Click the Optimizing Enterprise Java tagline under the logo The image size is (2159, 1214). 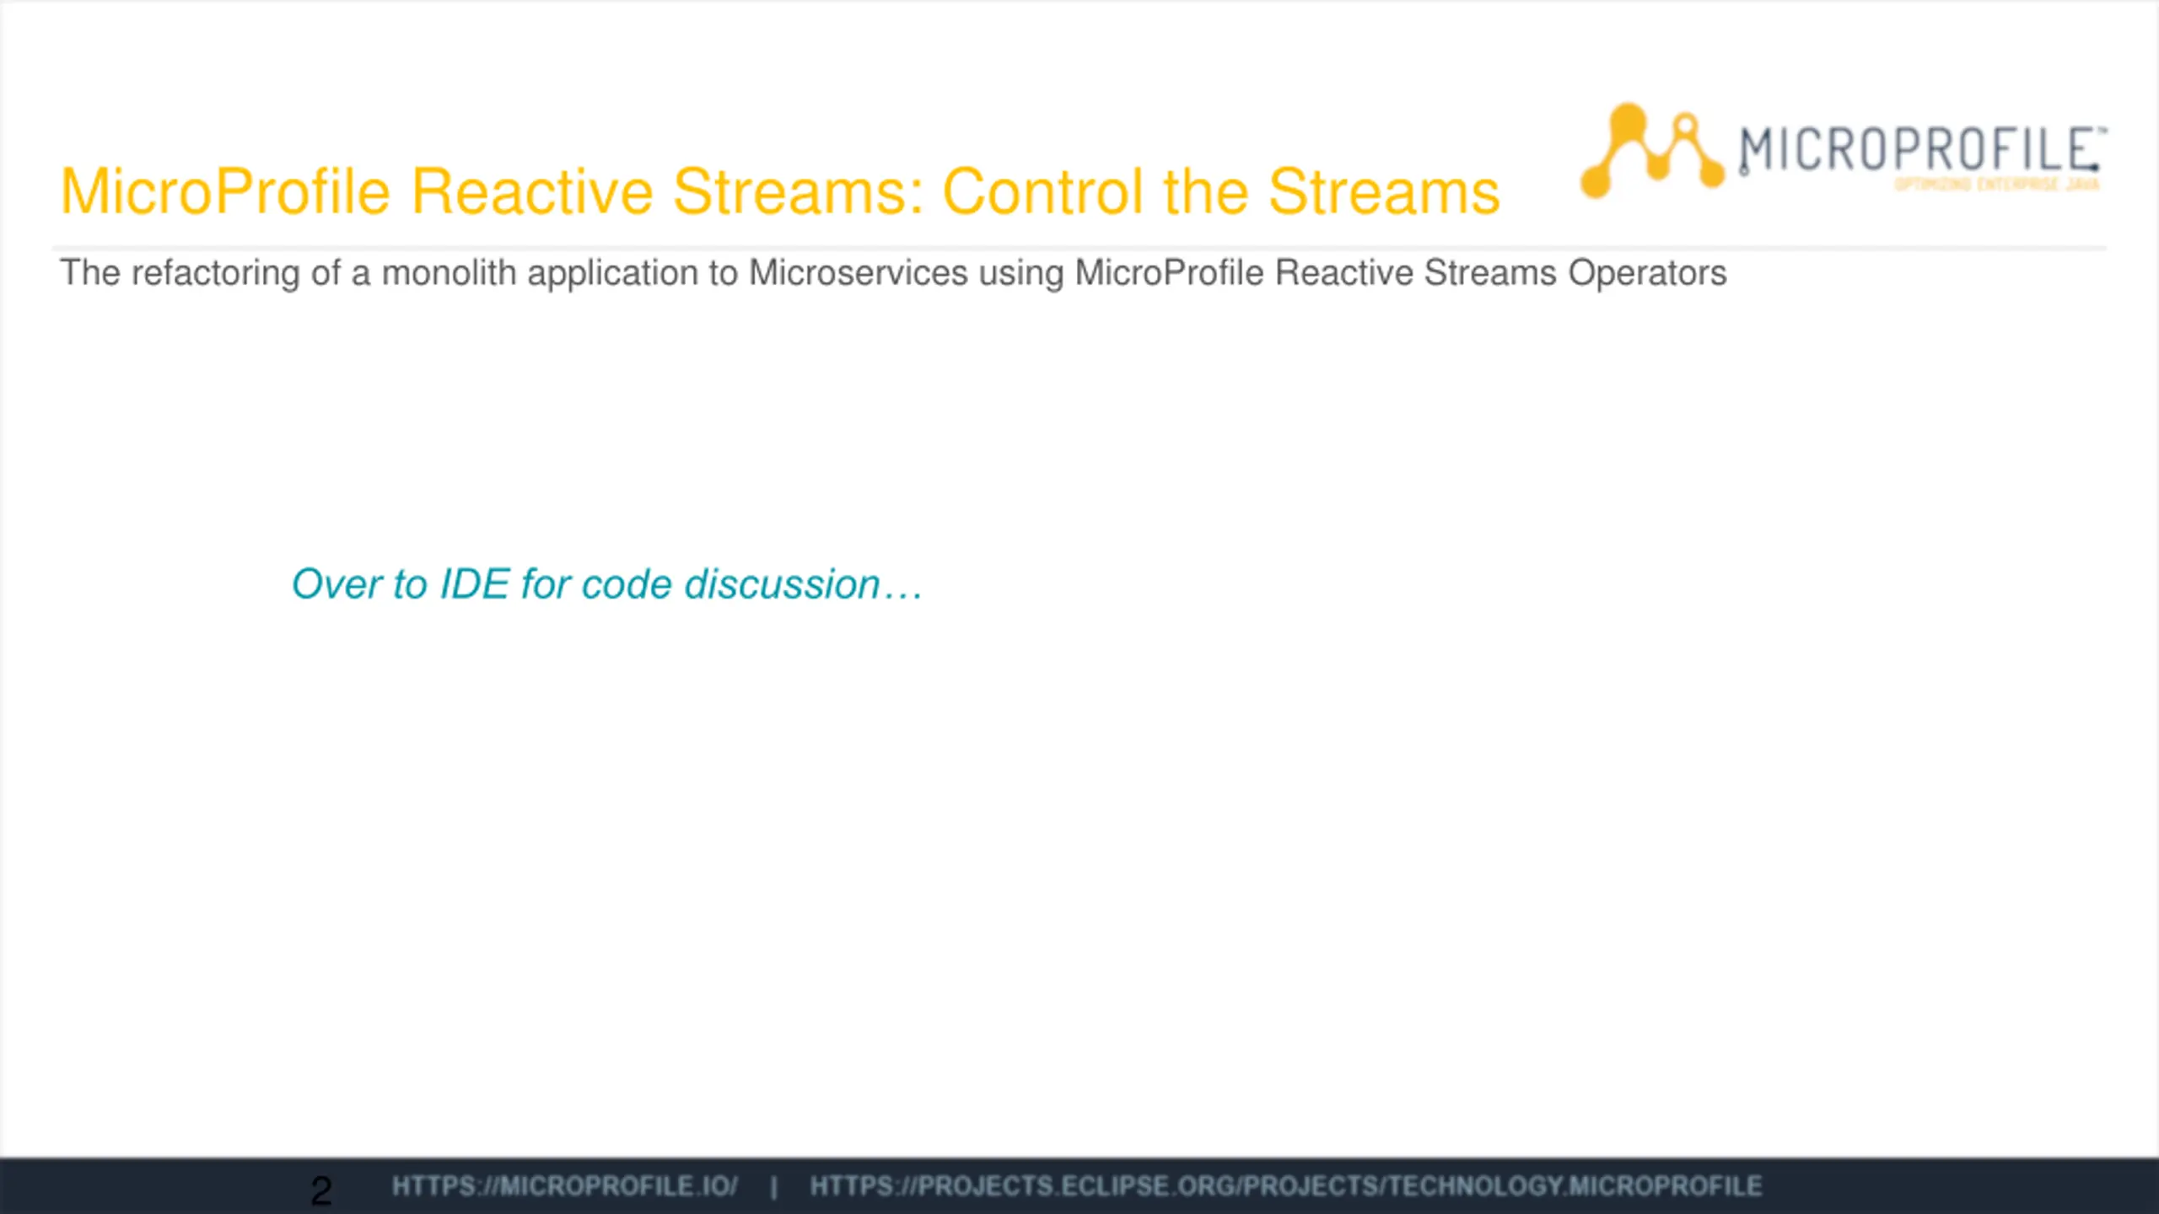coord(1997,184)
